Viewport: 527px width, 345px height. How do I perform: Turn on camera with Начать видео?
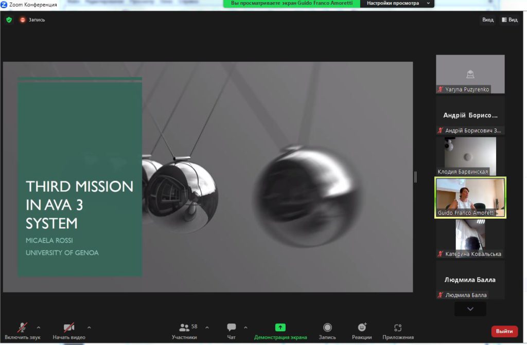69,331
